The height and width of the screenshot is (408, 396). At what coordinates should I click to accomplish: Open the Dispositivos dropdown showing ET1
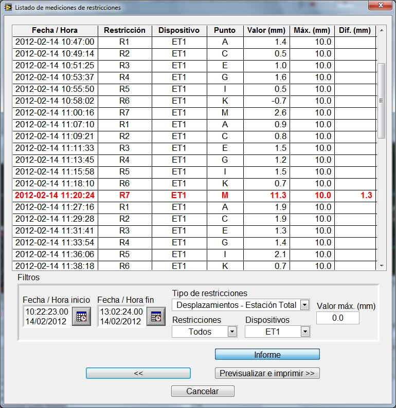[x=305, y=332]
